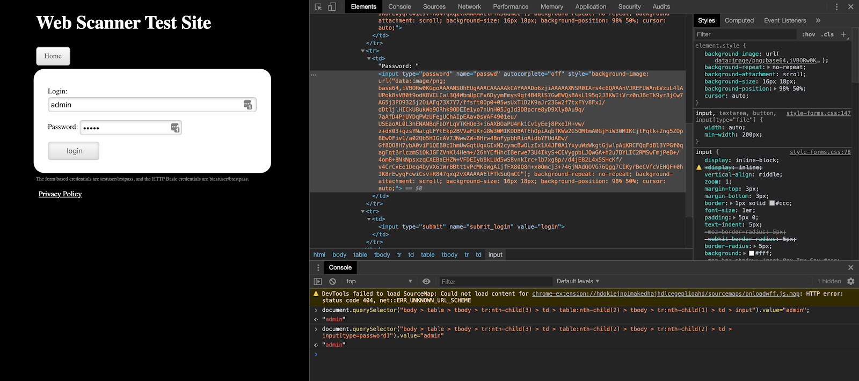Open the Default levels dropdown
Image resolution: width=859 pixels, height=381 pixels.
pos(578,281)
